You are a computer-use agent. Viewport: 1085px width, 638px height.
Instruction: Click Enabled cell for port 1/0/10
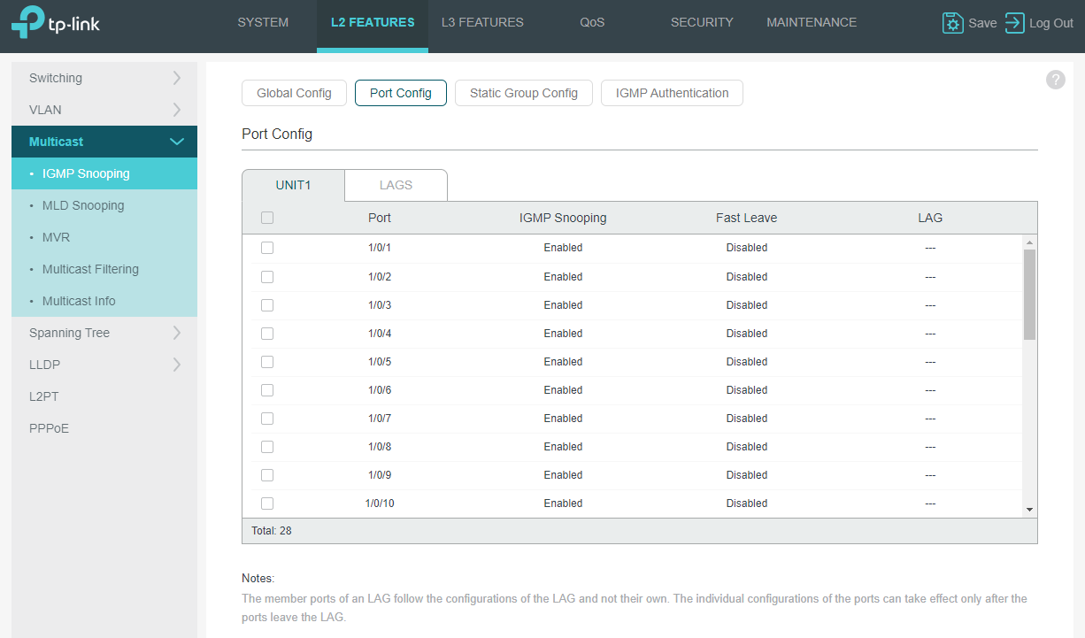pyautogui.click(x=563, y=503)
